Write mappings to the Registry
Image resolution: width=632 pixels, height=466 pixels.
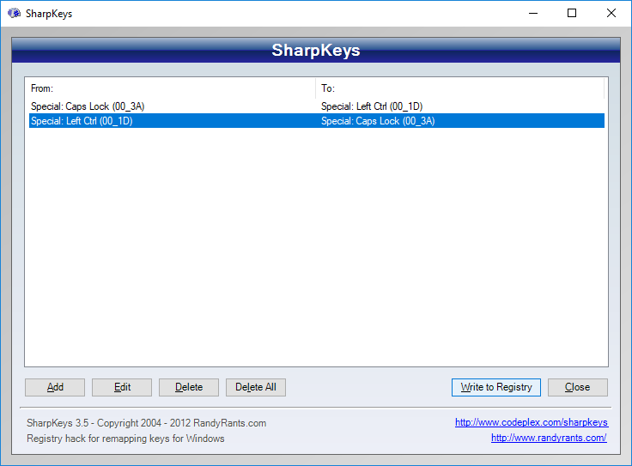tap(495, 387)
